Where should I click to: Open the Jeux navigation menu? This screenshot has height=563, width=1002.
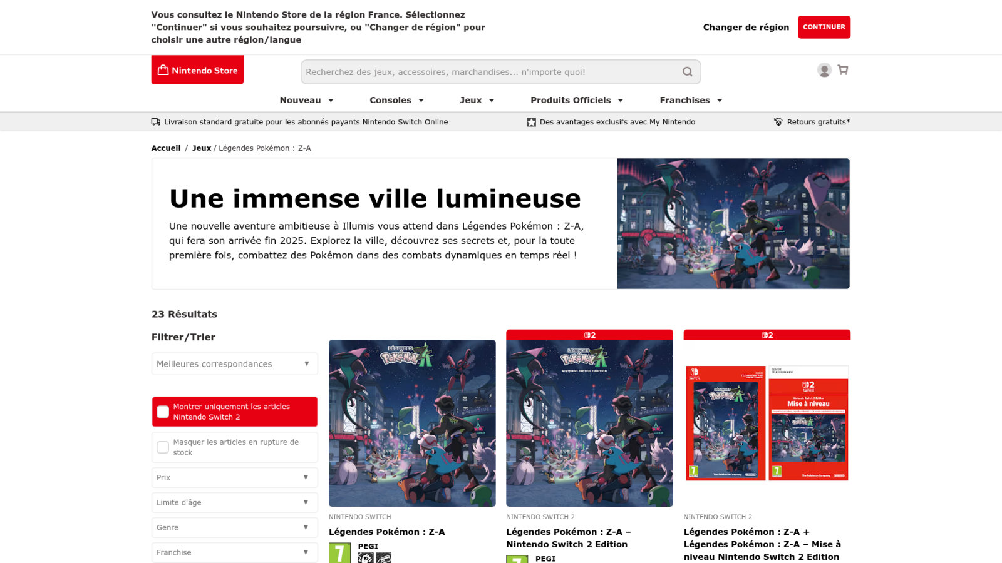477,100
